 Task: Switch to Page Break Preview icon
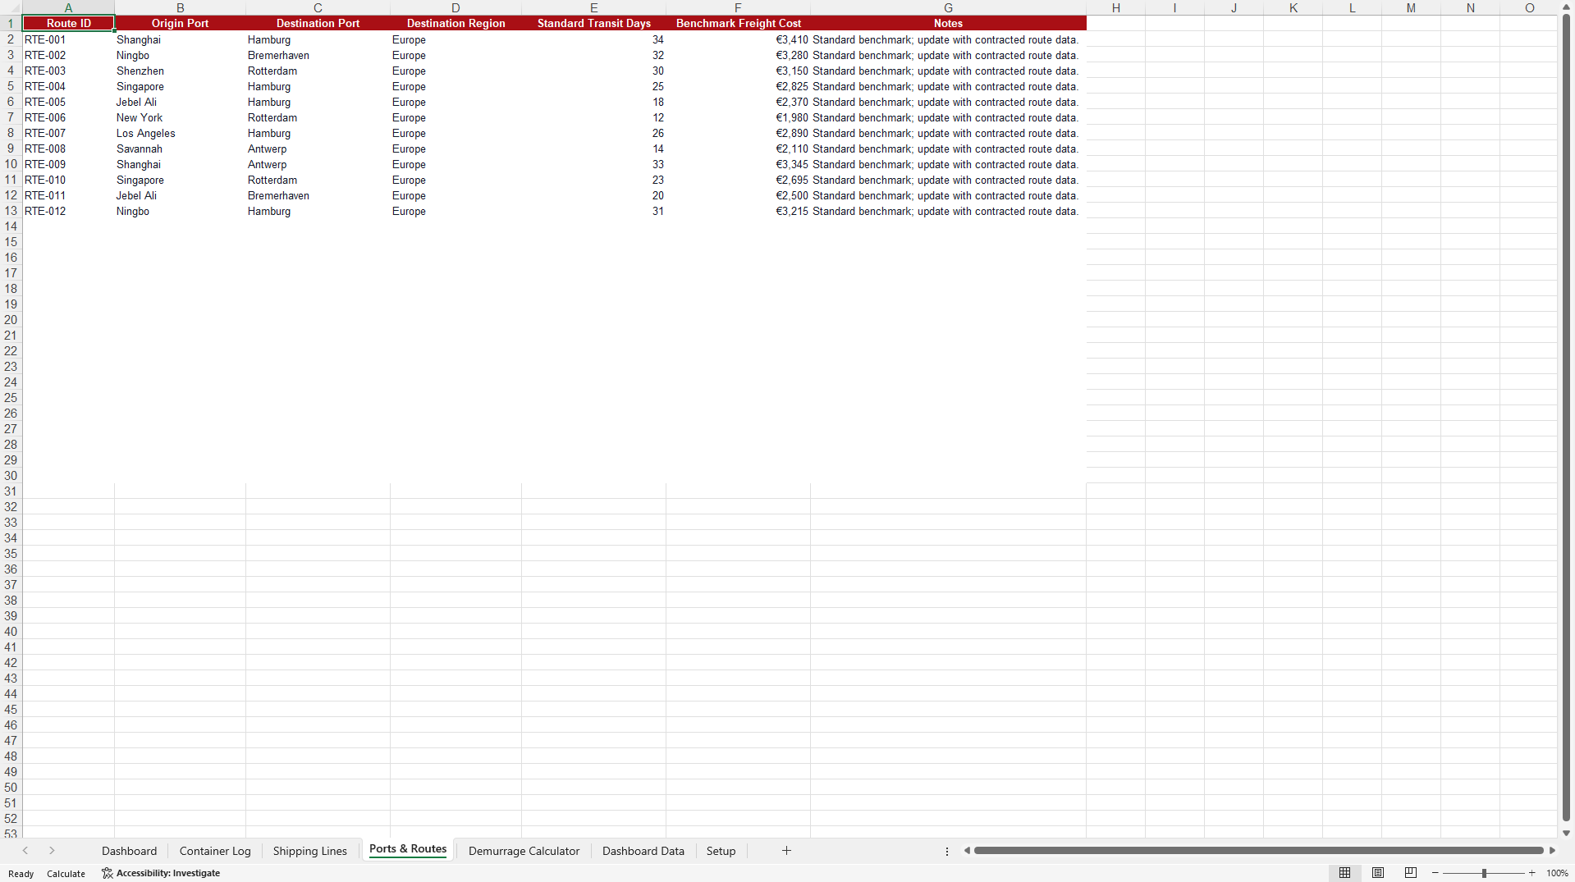(1411, 873)
